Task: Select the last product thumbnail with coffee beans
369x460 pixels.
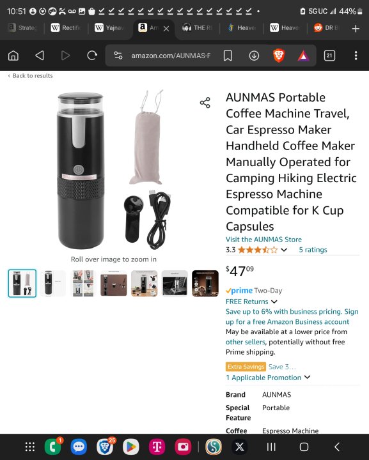Action: click(205, 284)
